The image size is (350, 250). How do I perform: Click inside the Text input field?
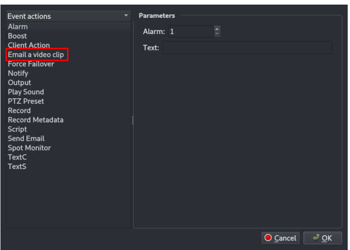(x=248, y=48)
